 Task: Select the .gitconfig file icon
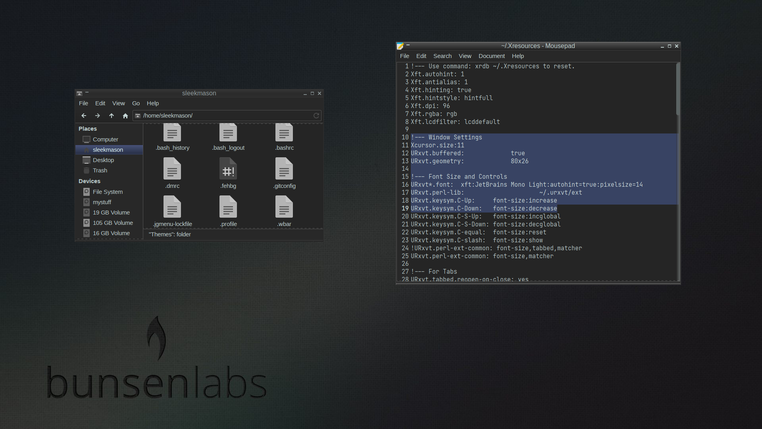pyautogui.click(x=284, y=168)
